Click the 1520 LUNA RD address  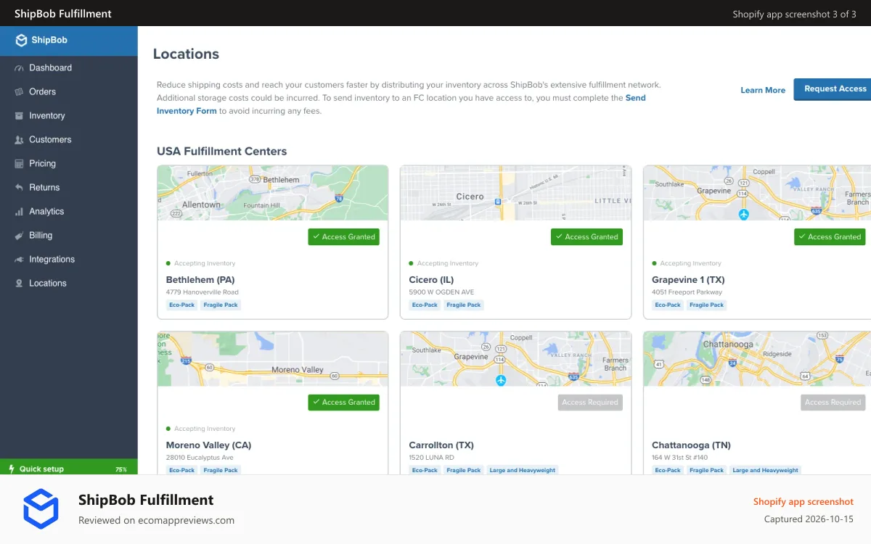[432, 458]
